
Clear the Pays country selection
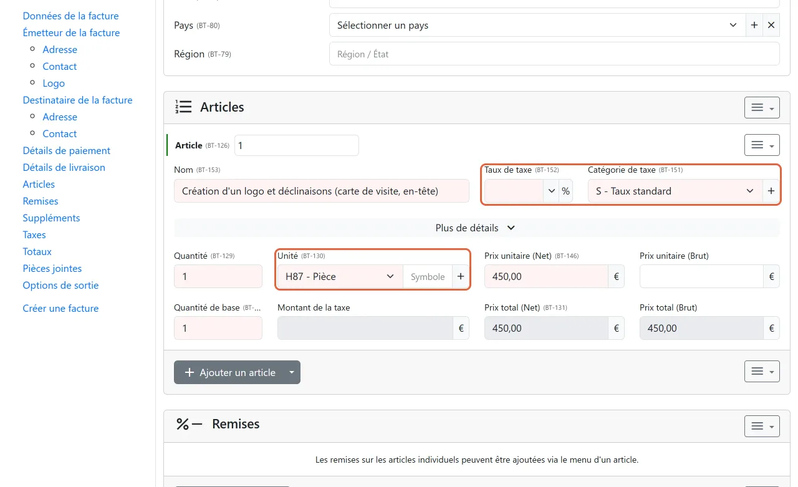click(771, 26)
